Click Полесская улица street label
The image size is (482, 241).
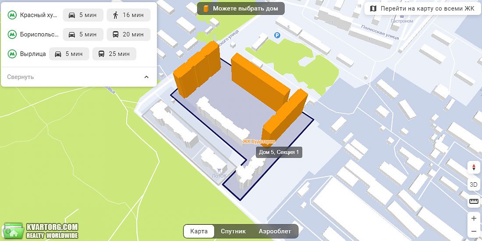pyautogui.click(x=380, y=32)
